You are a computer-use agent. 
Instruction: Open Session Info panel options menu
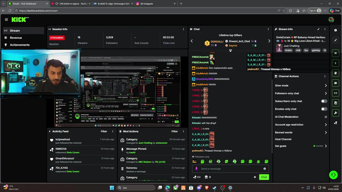click(183, 29)
